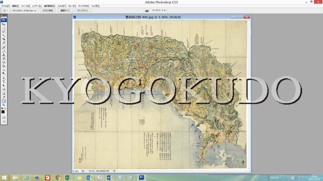323x181 pixels.
Task: Click the foreground black color swatch
Action: pyautogui.click(x=3, y=112)
